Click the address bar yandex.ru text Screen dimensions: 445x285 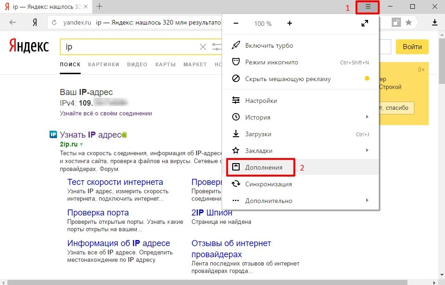(x=77, y=22)
